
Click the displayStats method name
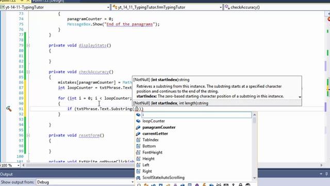(x=93, y=45)
